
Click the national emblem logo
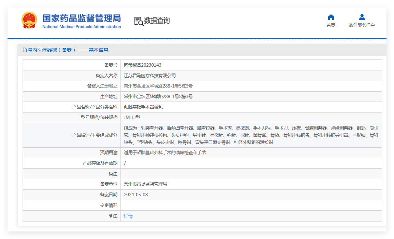click(x=29, y=21)
